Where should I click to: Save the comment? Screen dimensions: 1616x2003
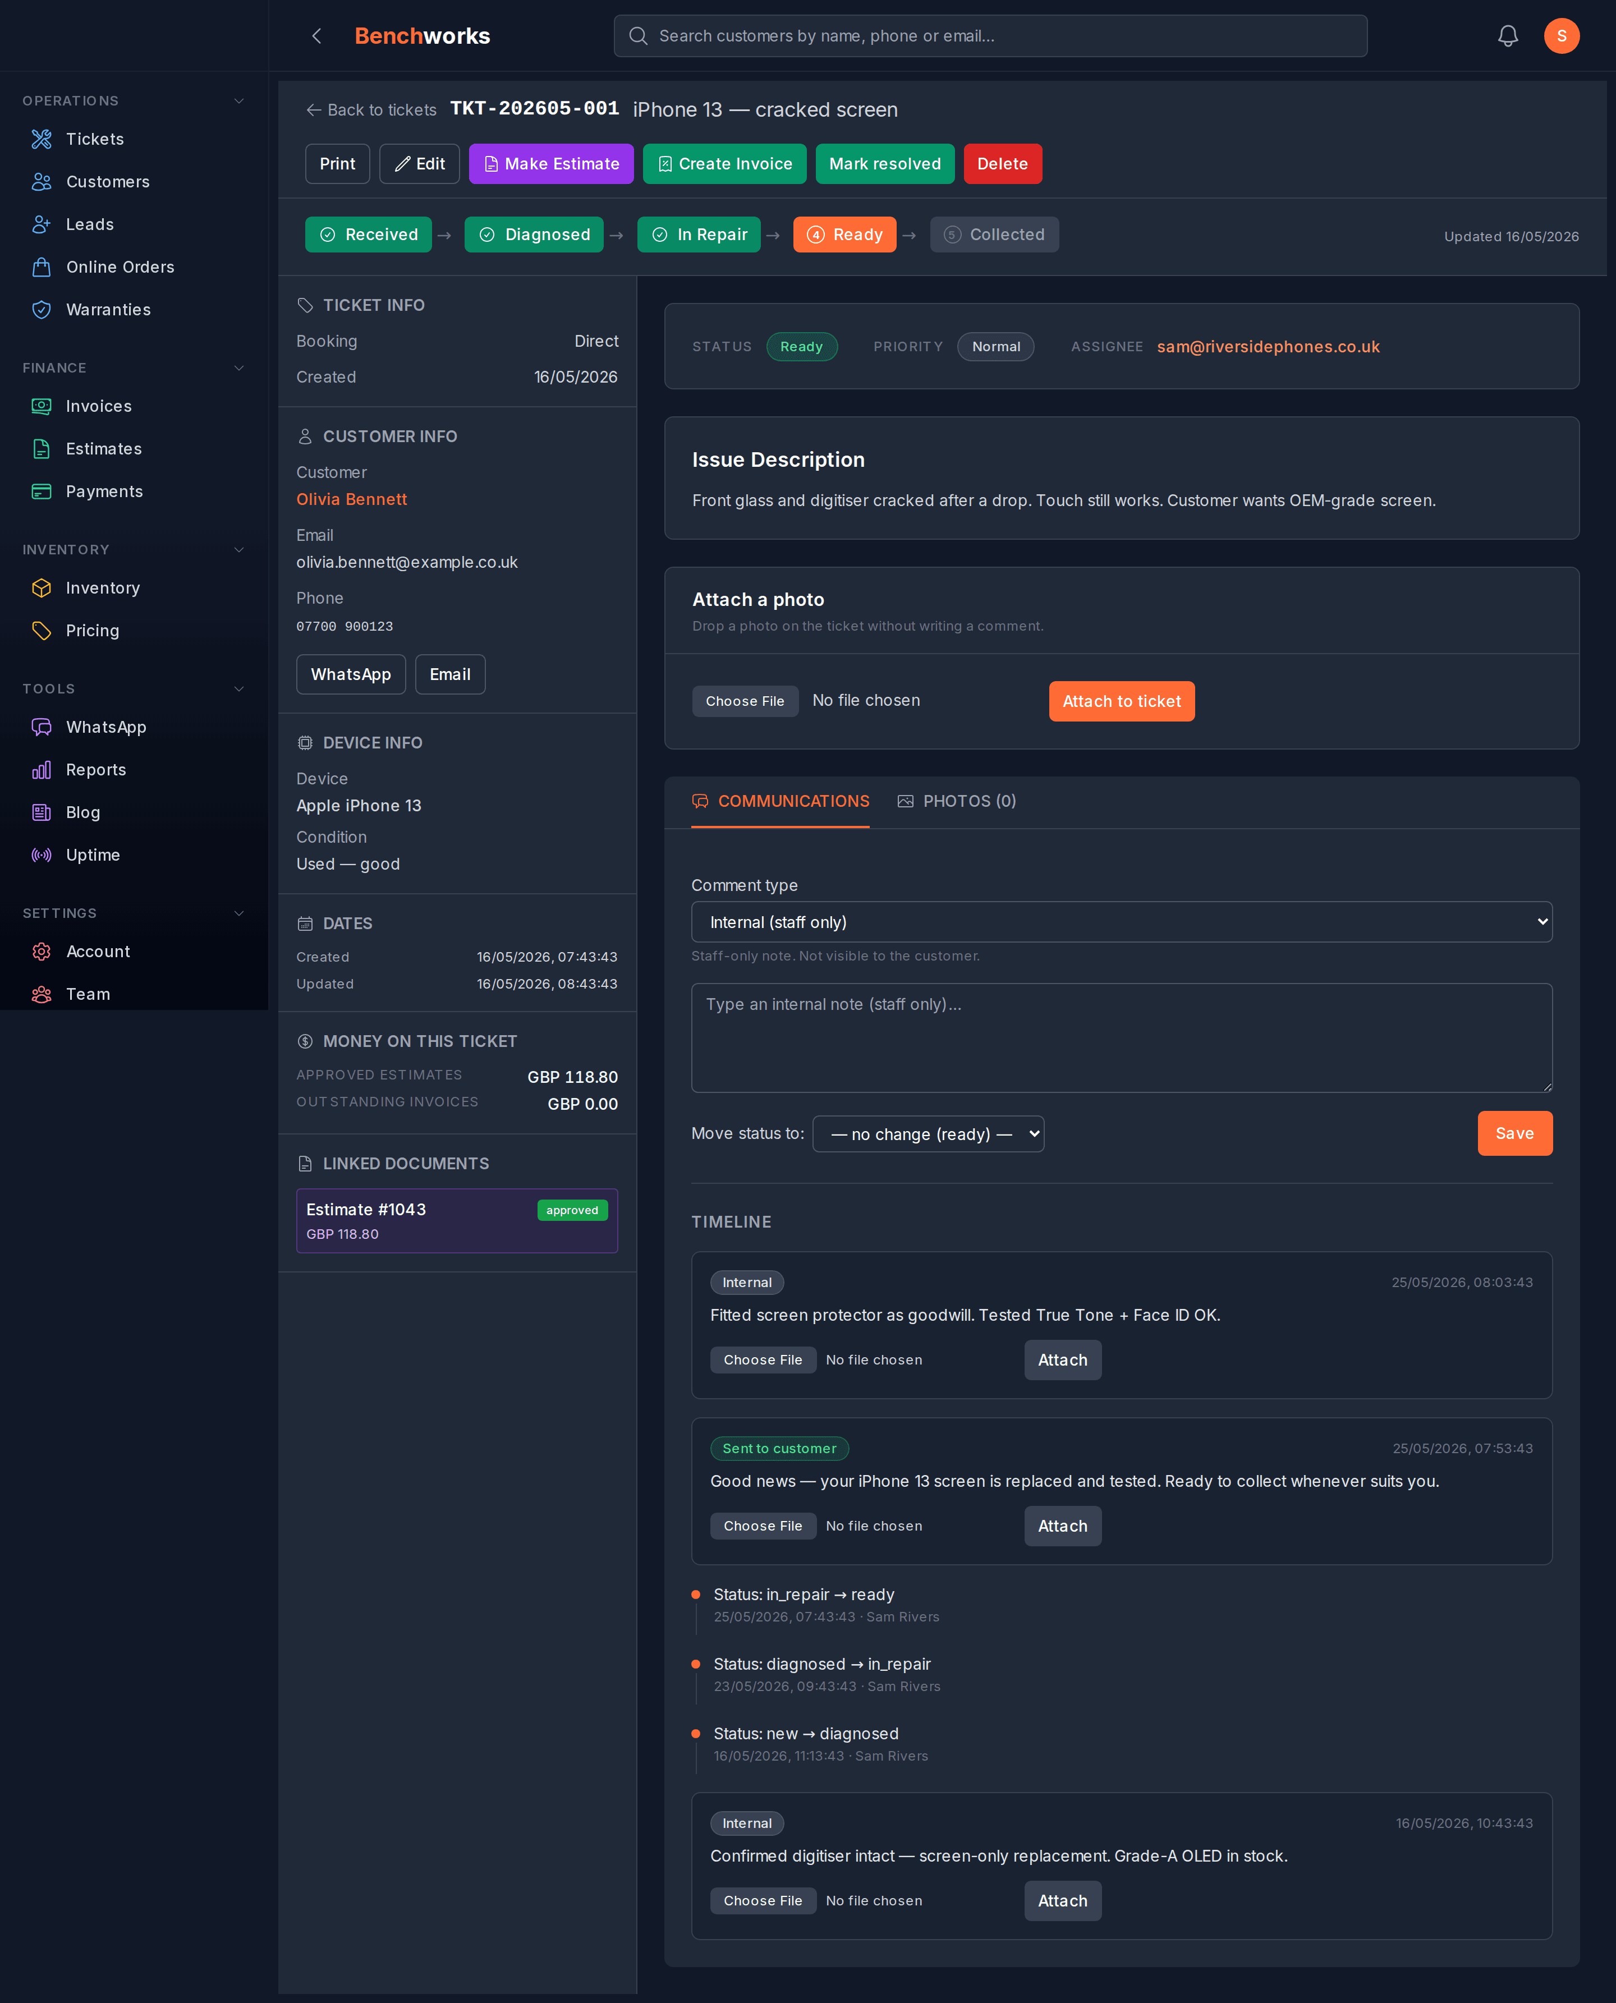1514,1134
